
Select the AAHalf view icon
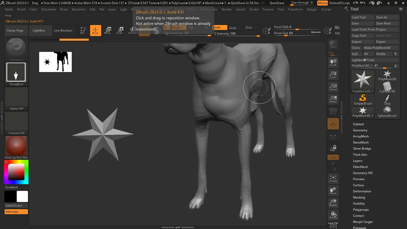click(x=333, y=99)
